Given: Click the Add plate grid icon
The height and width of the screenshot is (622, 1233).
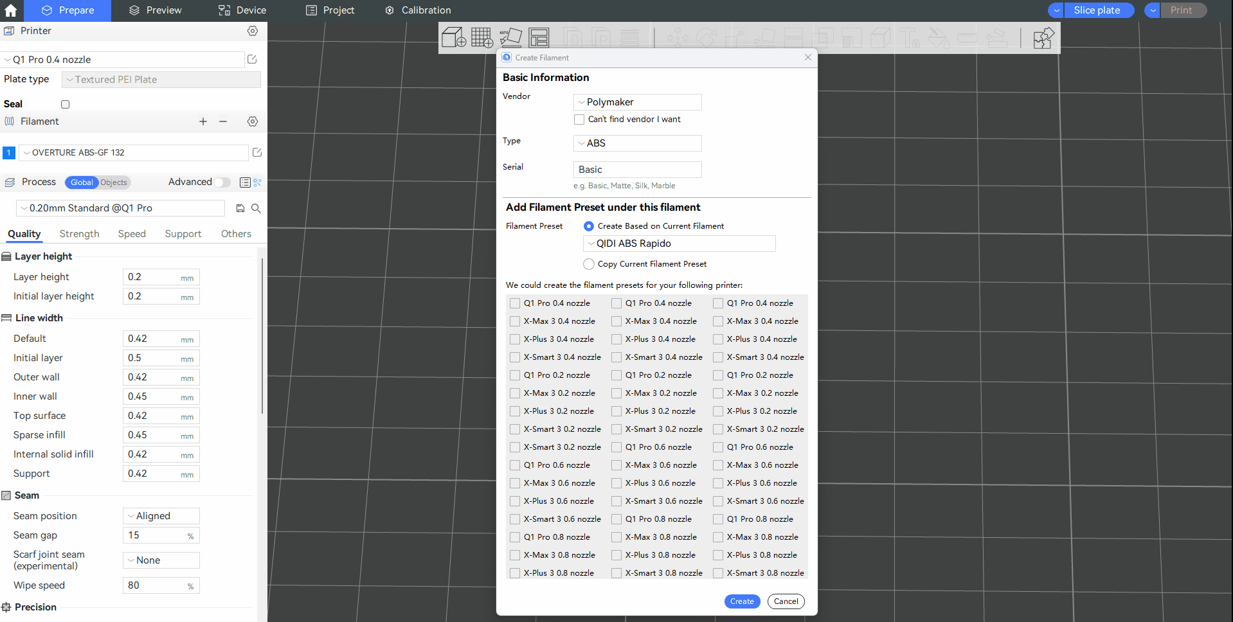Looking at the screenshot, I should click(482, 38).
